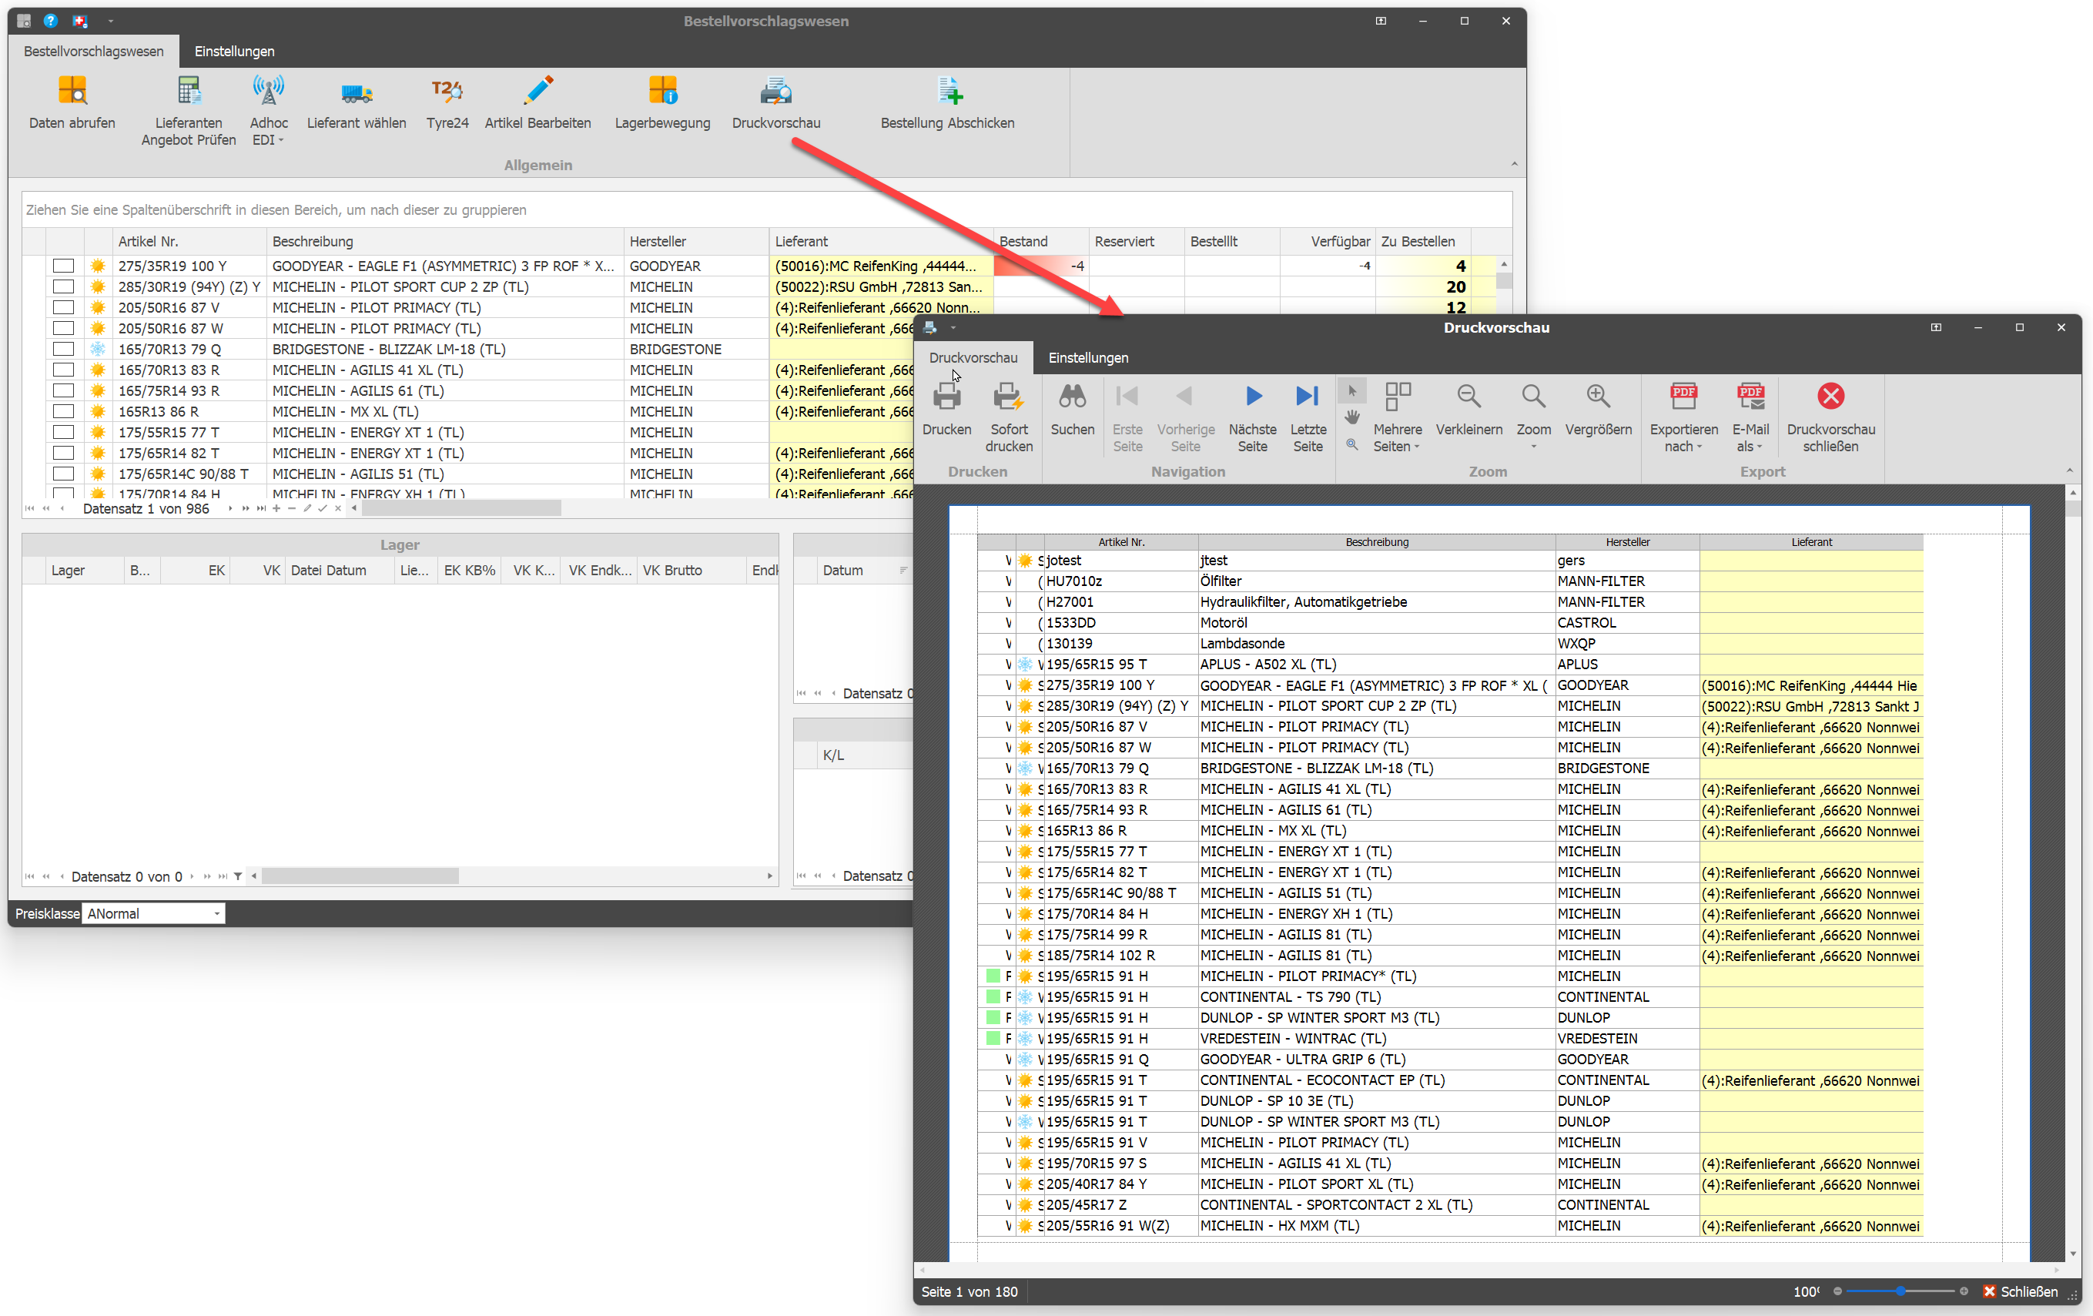Select the small magnifier tool
This screenshot has height=1316, width=2093.
(x=1351, y=444)
